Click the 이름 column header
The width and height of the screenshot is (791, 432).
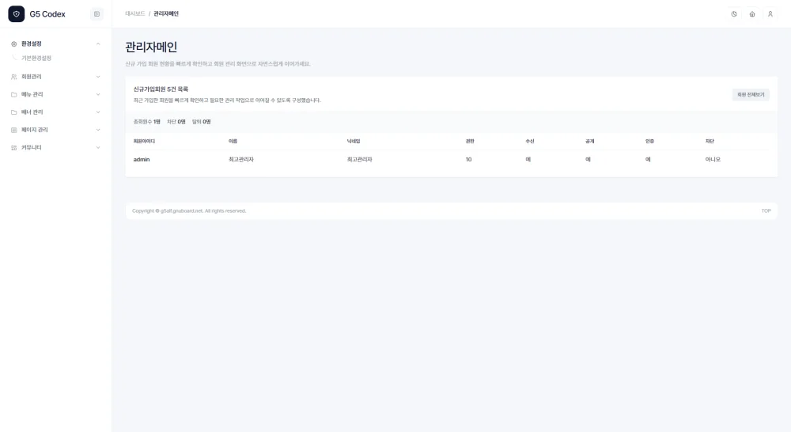233,142
